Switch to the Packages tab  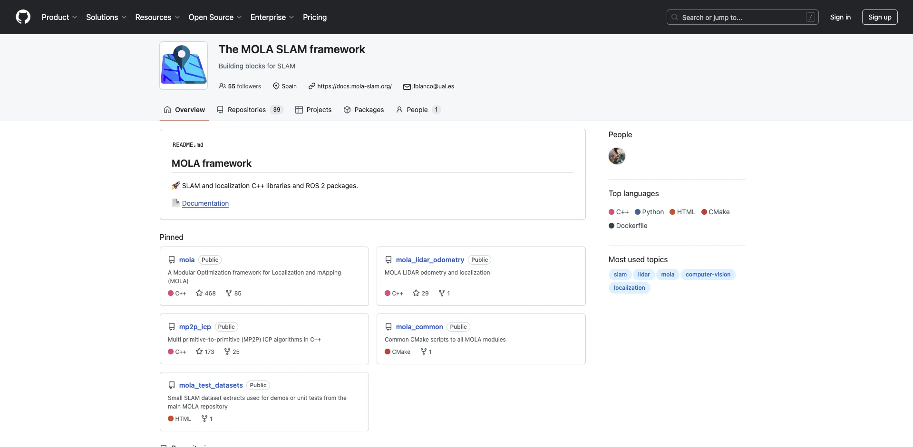pyautogui.click(x=364, y=110)
